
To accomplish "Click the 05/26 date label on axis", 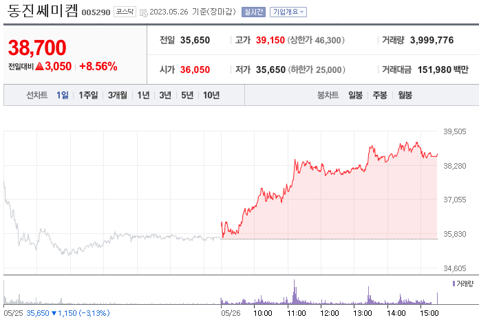I will click(231, 313).
